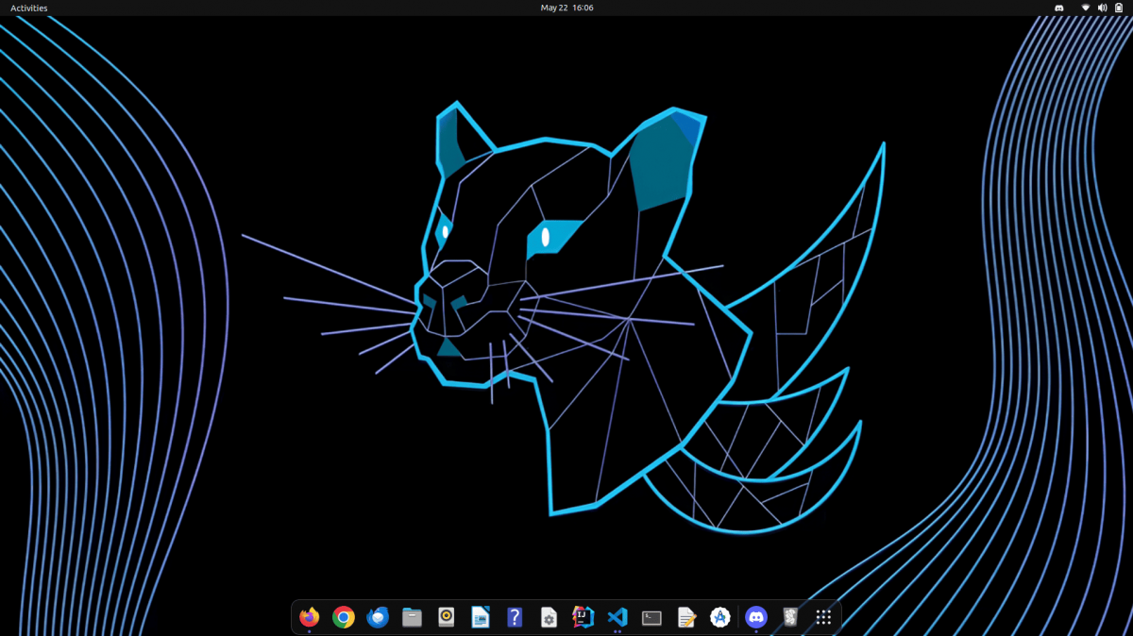Launch Rhythmbox music player
The height and width of the screenshot is (636, 1133).
point(447,617)
